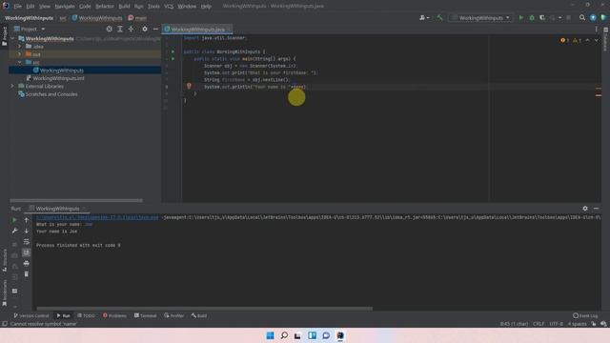The width and height of the screenshot is (610, 343).
Task: Go to previous highlighted error arrow
Action: tap(587, 40)
